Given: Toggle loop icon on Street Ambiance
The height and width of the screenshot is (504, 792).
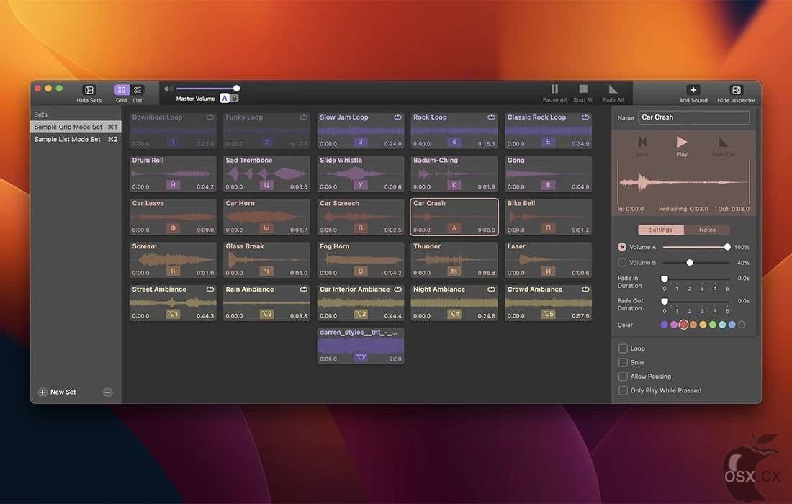Looking at the screenshot, I should click(x=210, y=289).
